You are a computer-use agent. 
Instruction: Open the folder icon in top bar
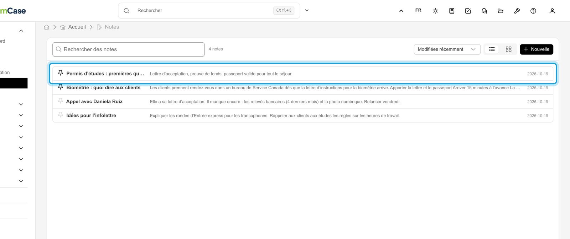[501, 11]
